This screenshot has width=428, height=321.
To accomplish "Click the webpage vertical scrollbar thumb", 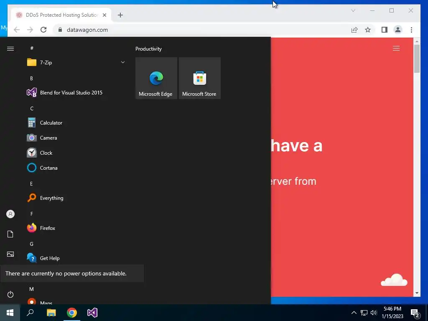I will tap(417, 59).
